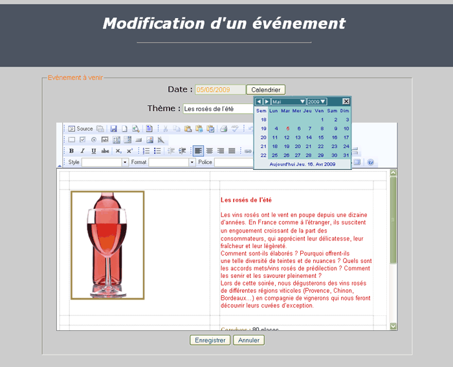
Task: Click the New Page icon
Action: point(124,129)
